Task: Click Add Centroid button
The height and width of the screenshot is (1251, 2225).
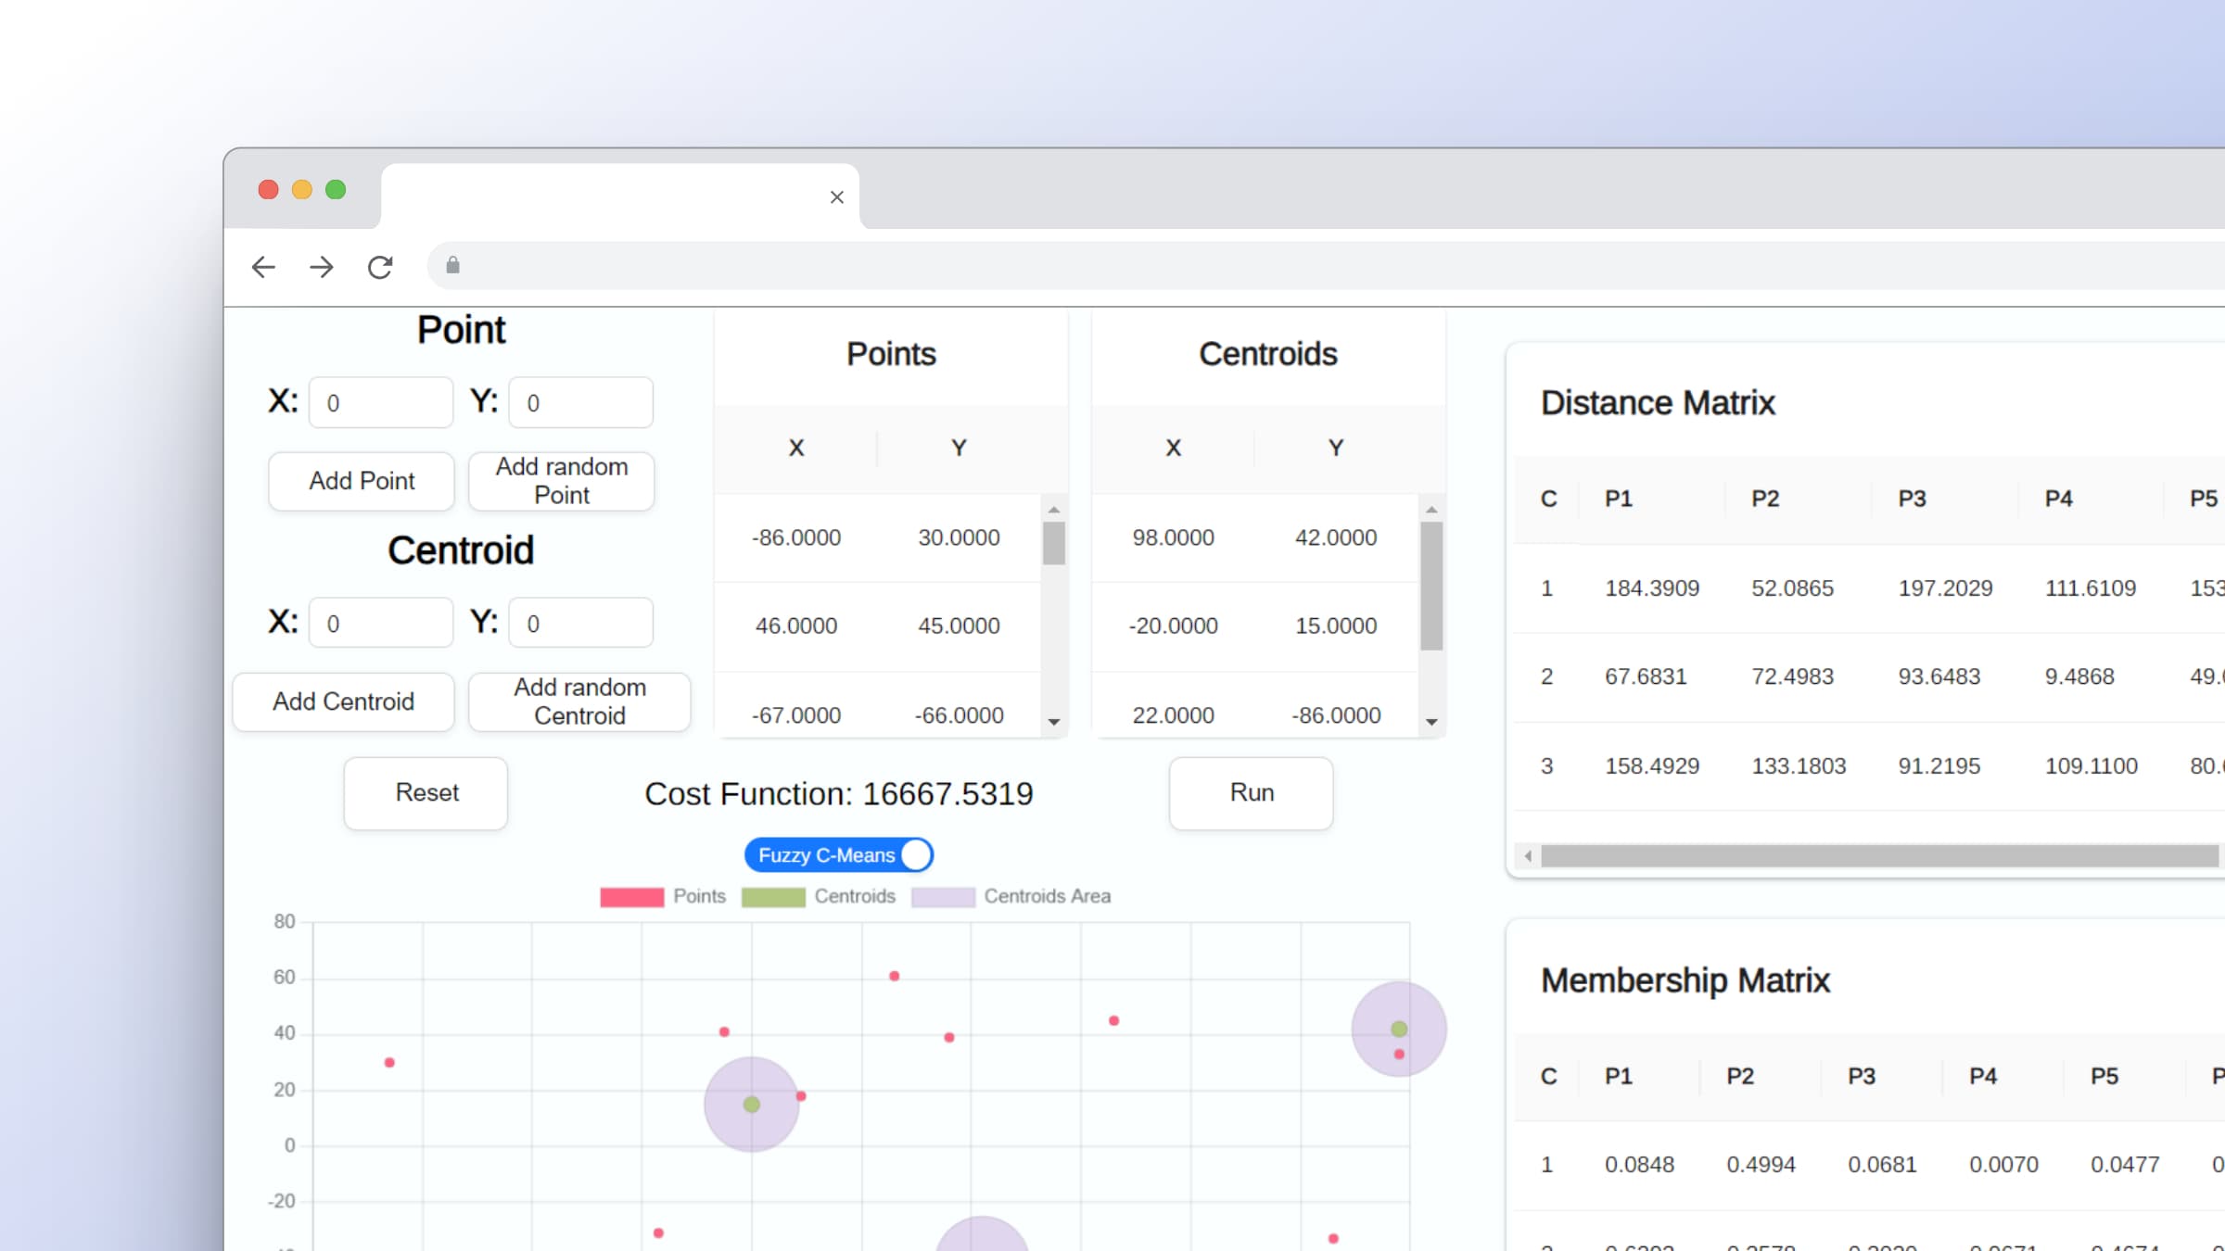Action: [343, 701]
